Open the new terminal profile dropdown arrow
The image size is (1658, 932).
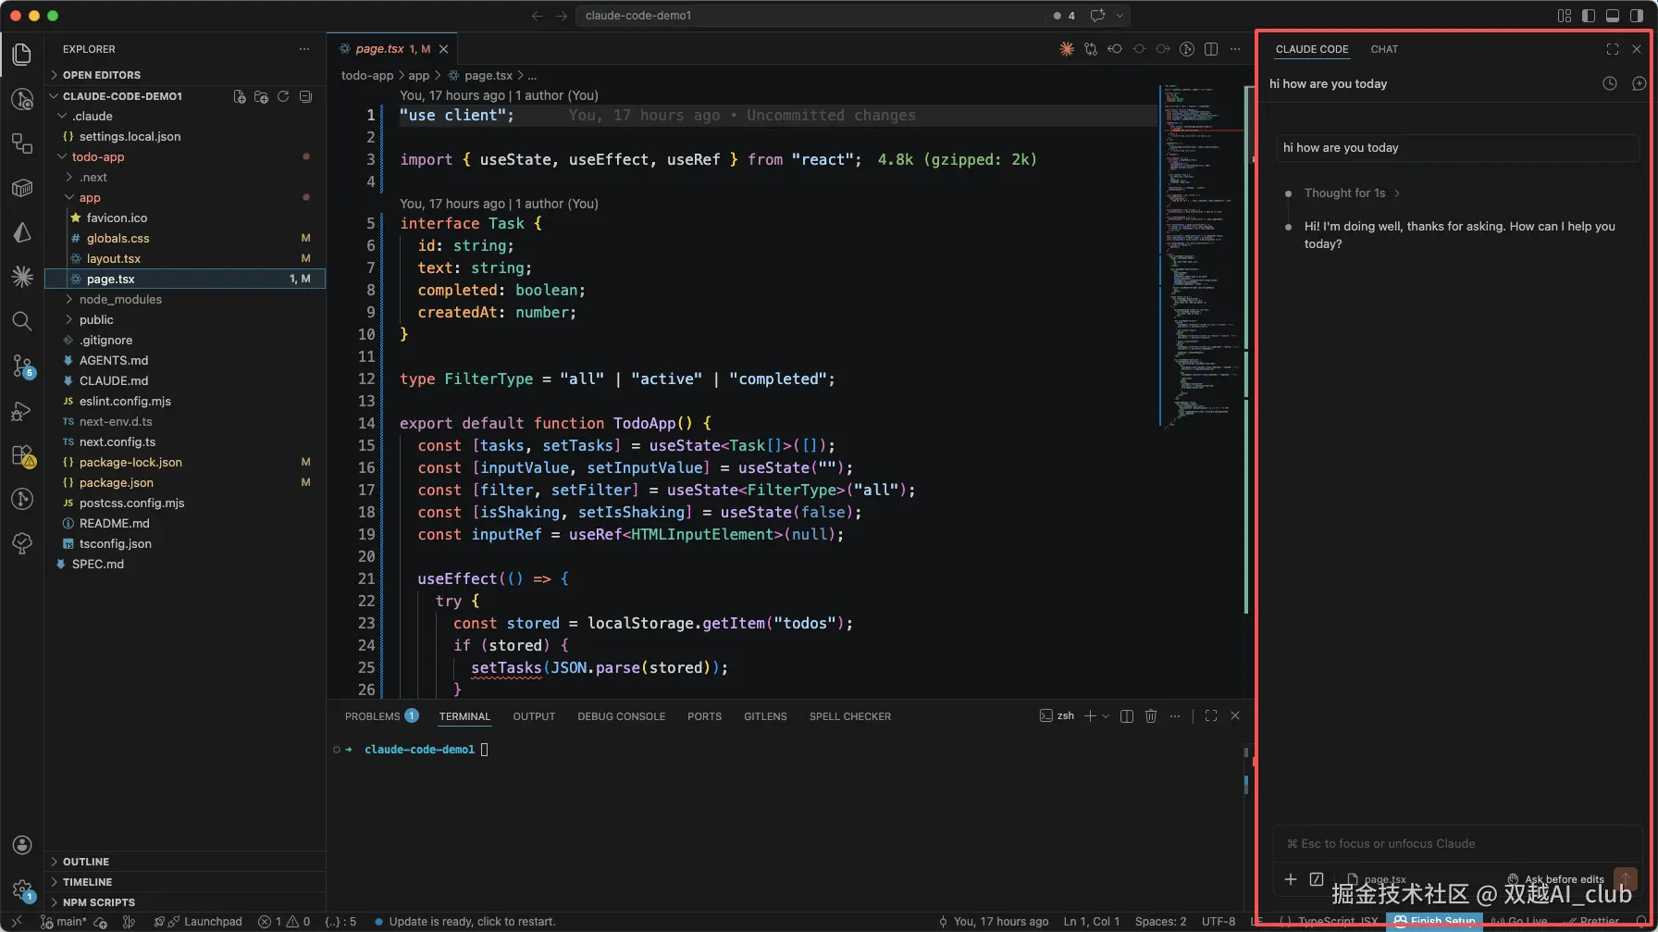(1106, 716)
